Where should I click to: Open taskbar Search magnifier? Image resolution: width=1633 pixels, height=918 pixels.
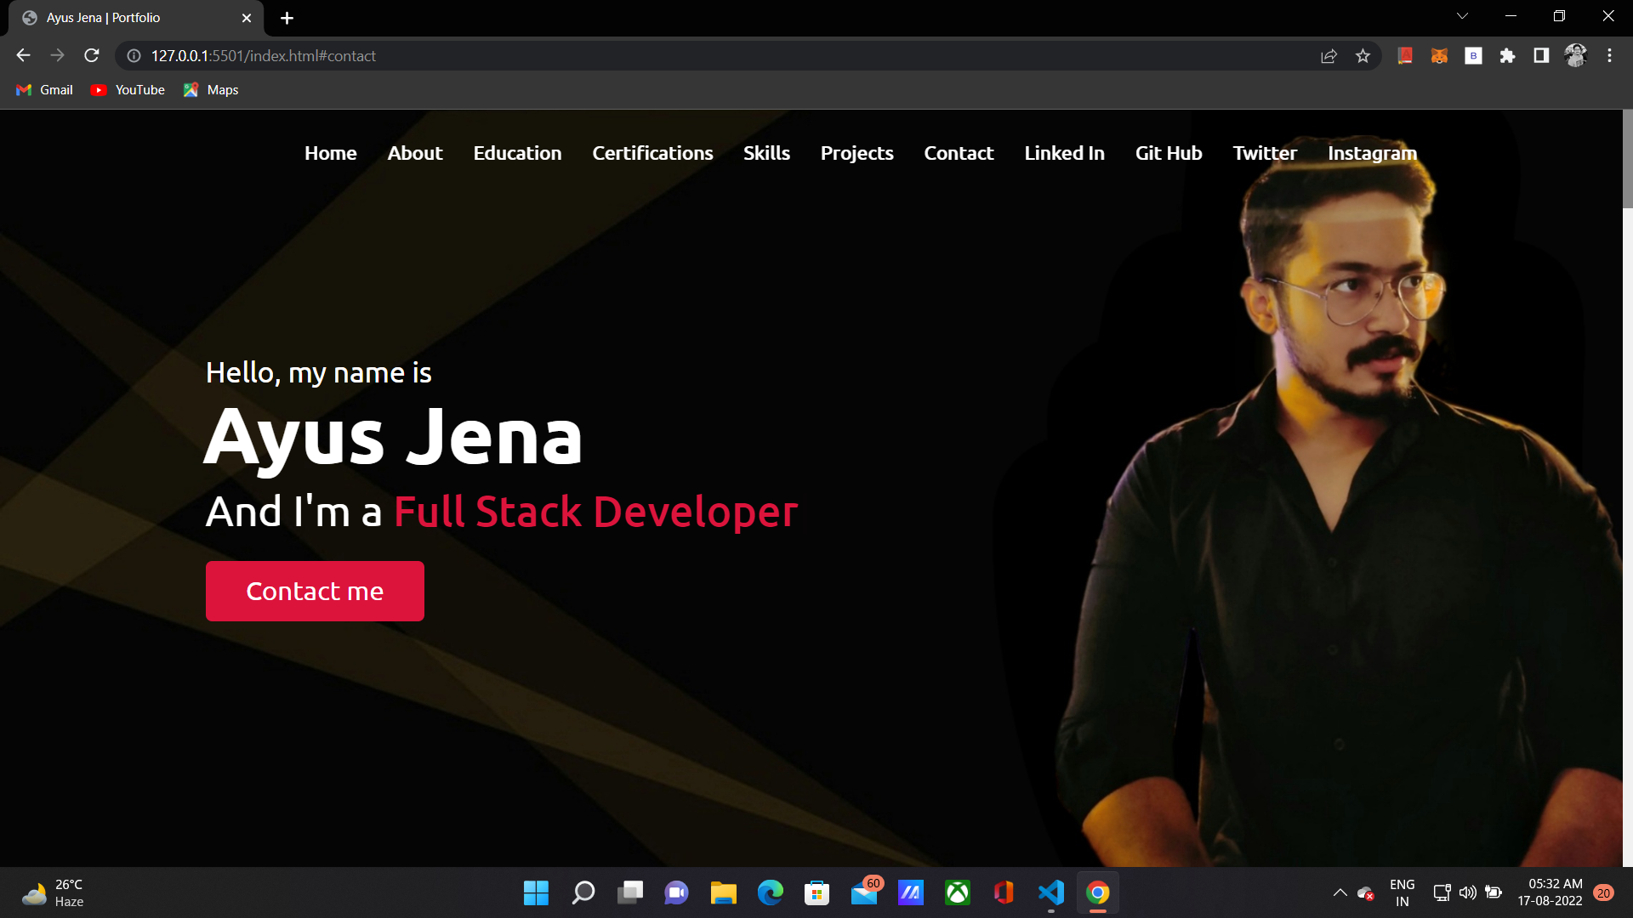pyautogui.click(x=583, y=892)
